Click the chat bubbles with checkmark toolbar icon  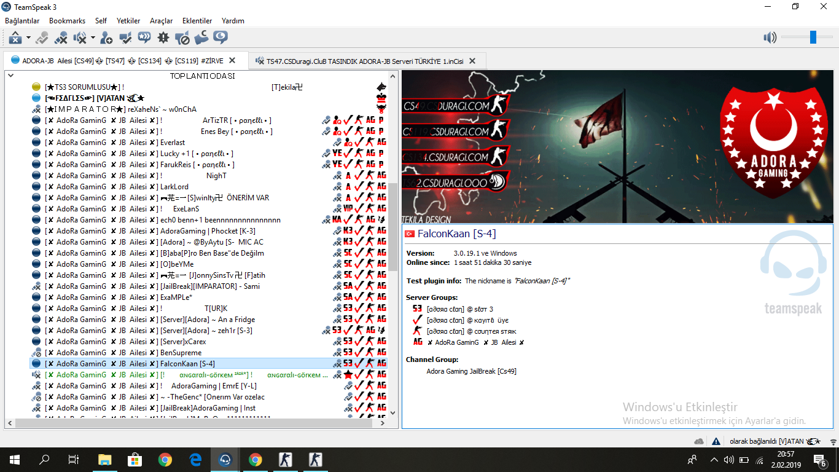[x=125, y=38]
